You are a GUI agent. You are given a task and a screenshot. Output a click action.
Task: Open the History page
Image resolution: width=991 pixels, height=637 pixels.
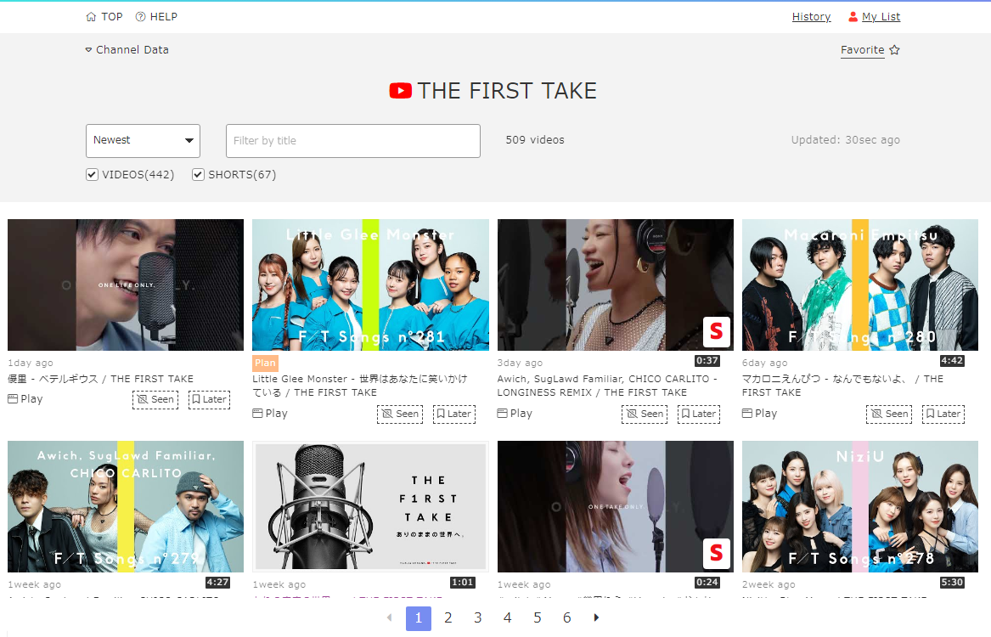(812, 16)
